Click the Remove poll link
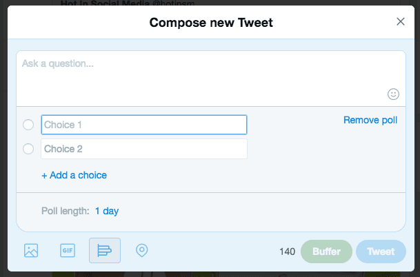The image size is (420, 277). pos(370,120)
